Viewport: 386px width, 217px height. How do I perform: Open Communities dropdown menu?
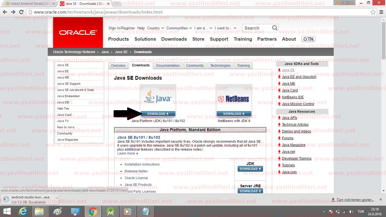(179, 28)
